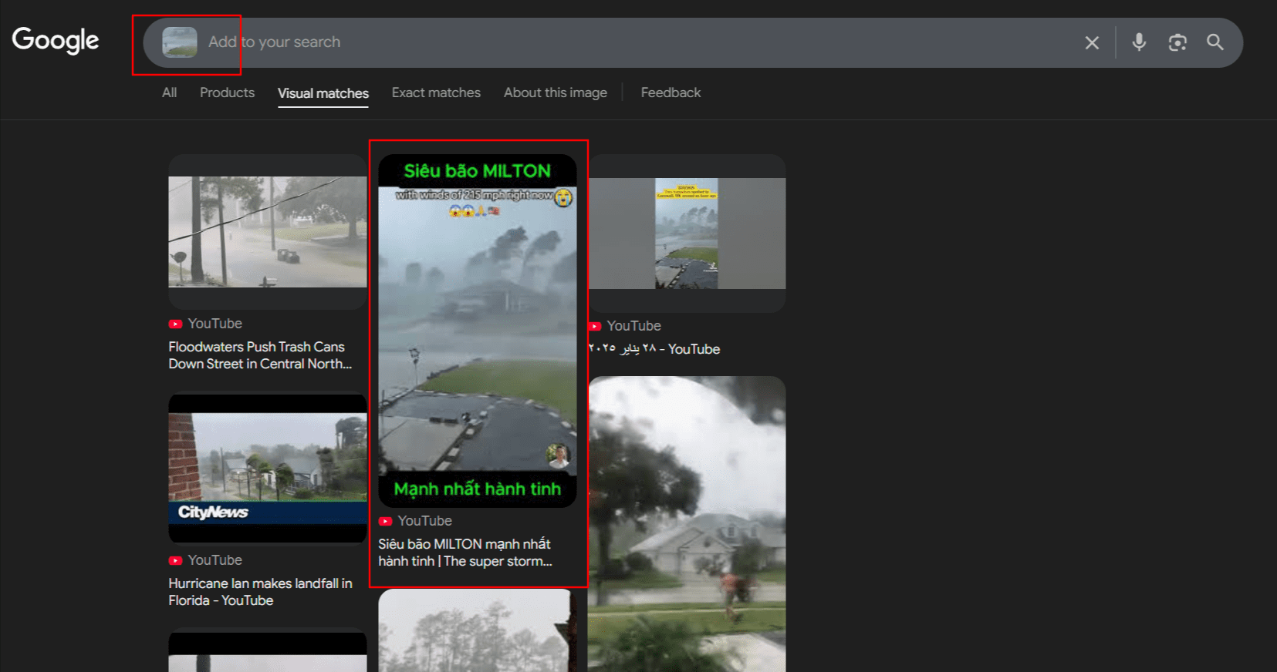The height and width of the screenshot is (672, 1277).
Task: Clear the search with the X icon
Action: coord(1091,43)
